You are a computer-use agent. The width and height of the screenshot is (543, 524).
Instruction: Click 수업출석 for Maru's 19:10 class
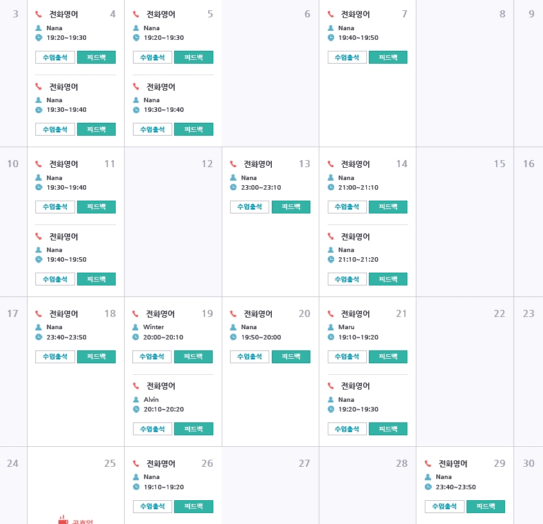click(x=347, y=357)
